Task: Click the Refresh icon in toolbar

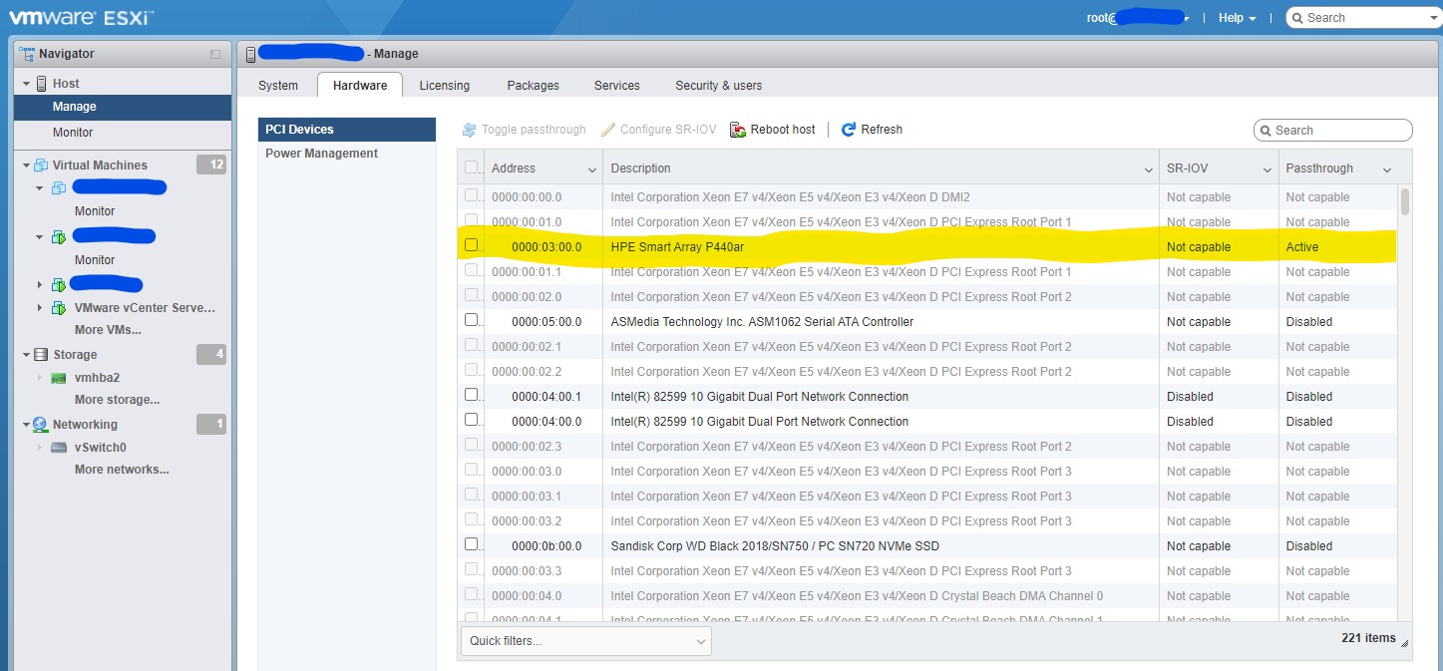Action: [x=849, y=130]
